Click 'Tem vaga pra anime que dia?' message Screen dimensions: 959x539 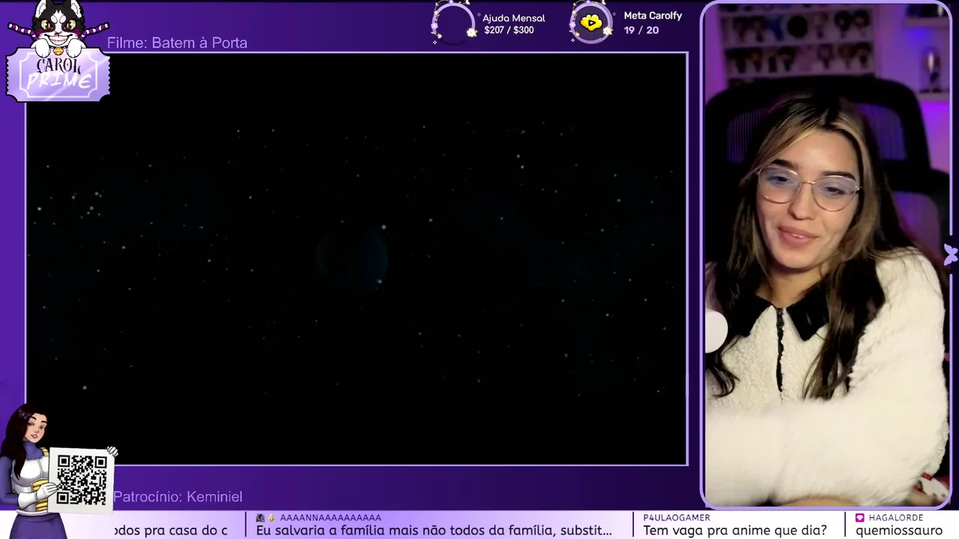735,531
